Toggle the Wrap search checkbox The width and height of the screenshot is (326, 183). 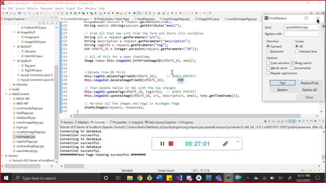[292, 63]
